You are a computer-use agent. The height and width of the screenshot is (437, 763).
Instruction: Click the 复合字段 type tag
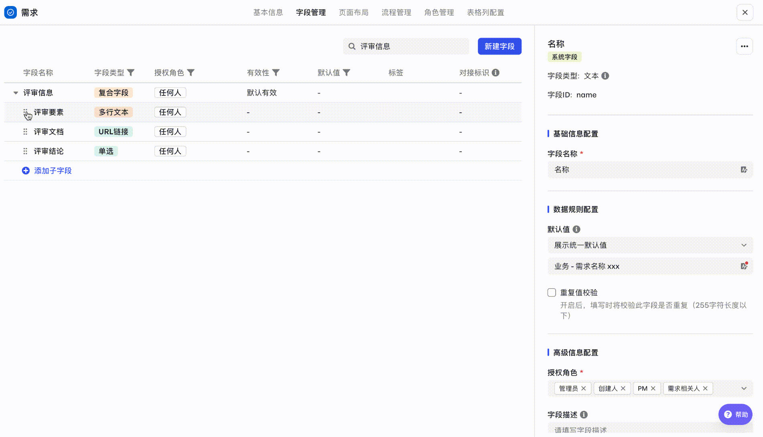114,93
